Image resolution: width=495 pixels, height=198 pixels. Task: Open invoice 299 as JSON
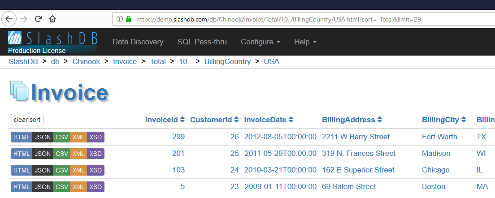click(43, 137)
